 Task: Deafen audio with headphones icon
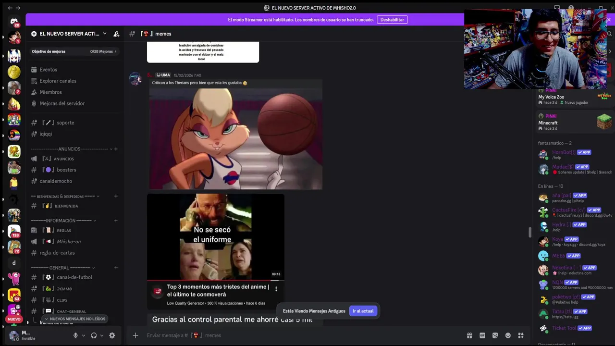point(94,335)
